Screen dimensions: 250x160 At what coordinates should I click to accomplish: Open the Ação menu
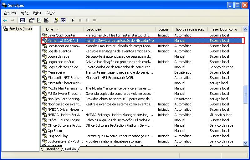(24, 13)
